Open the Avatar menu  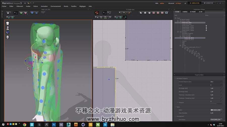tap(28, 6)
